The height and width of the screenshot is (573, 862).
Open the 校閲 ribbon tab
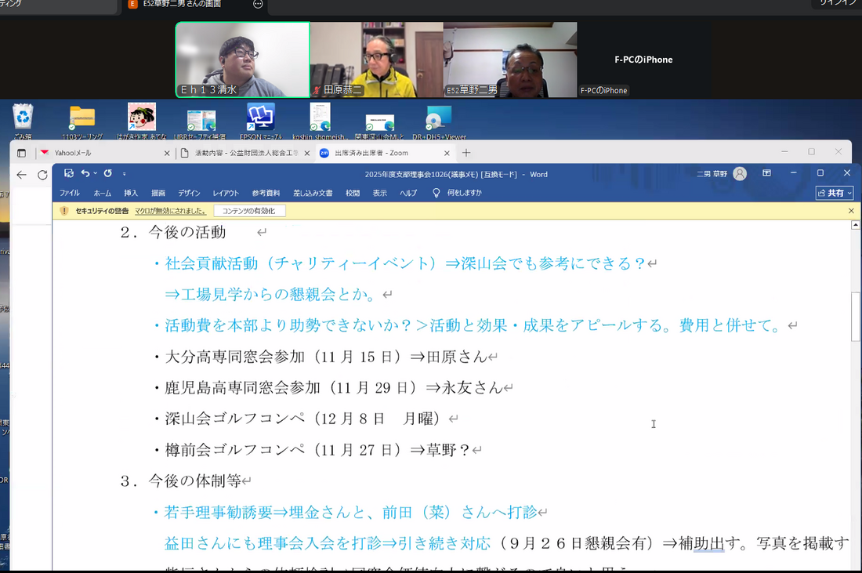tap(353, 193)
